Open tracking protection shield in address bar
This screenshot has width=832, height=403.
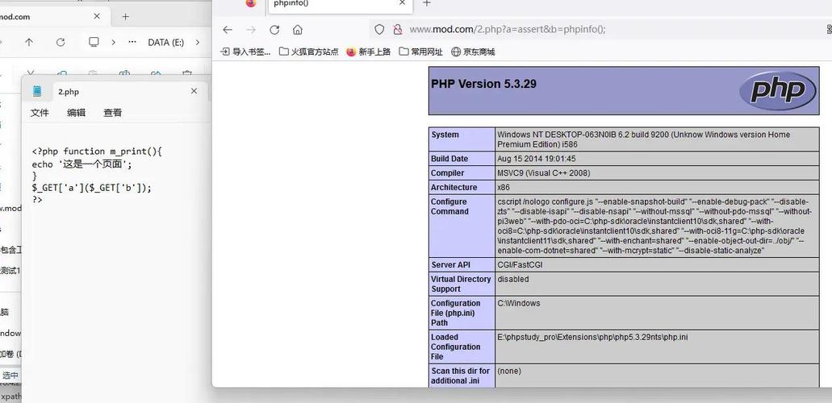click(379, 30)
